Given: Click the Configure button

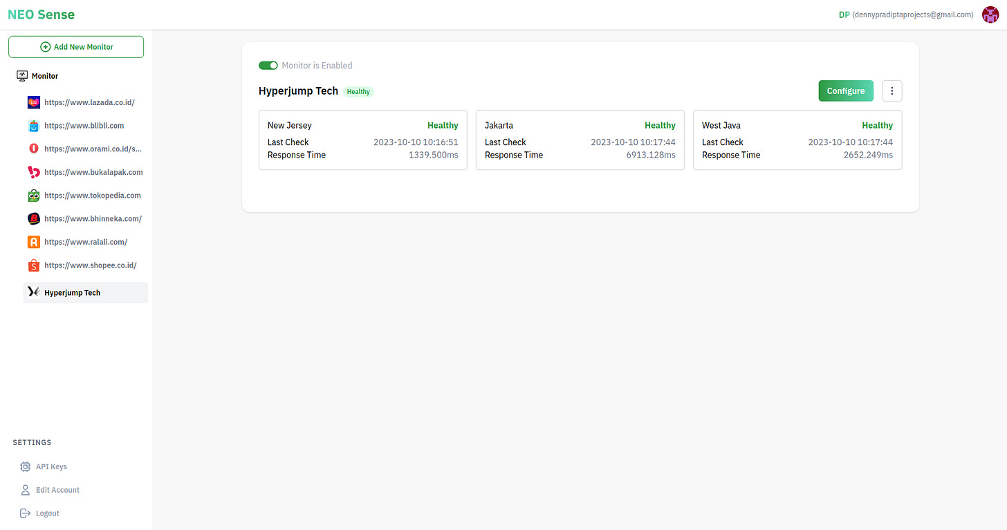Looking at the screenshot, I should point(845,91).
